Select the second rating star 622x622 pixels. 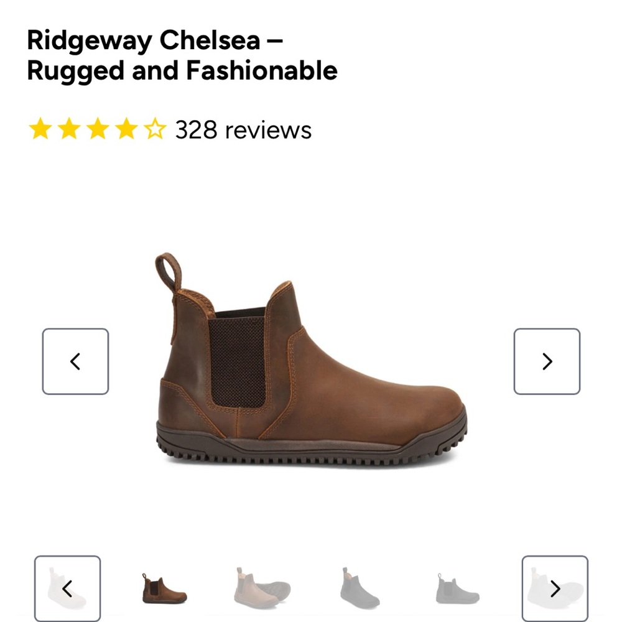tap(69, 129)
